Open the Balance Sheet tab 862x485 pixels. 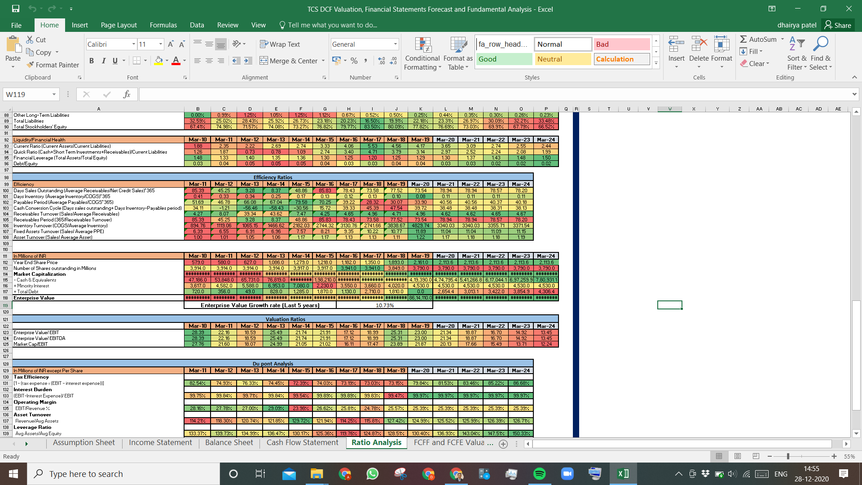coord(229,443)
